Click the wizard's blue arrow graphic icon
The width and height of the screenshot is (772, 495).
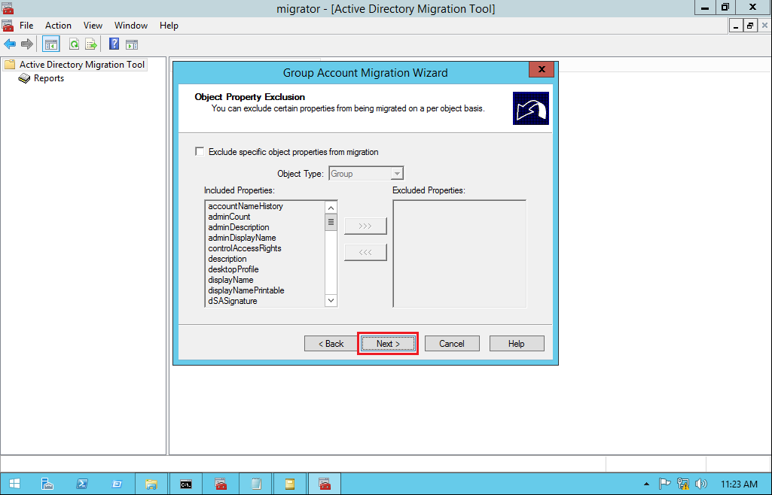pos(531,108)
